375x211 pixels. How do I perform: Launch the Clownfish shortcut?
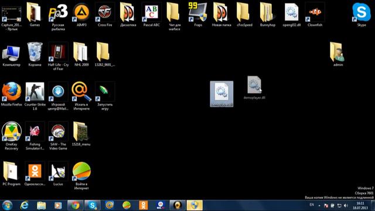pyautogui.click(x=315, y=15)
